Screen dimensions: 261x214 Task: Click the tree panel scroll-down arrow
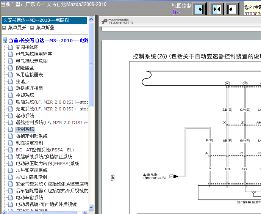91,207
